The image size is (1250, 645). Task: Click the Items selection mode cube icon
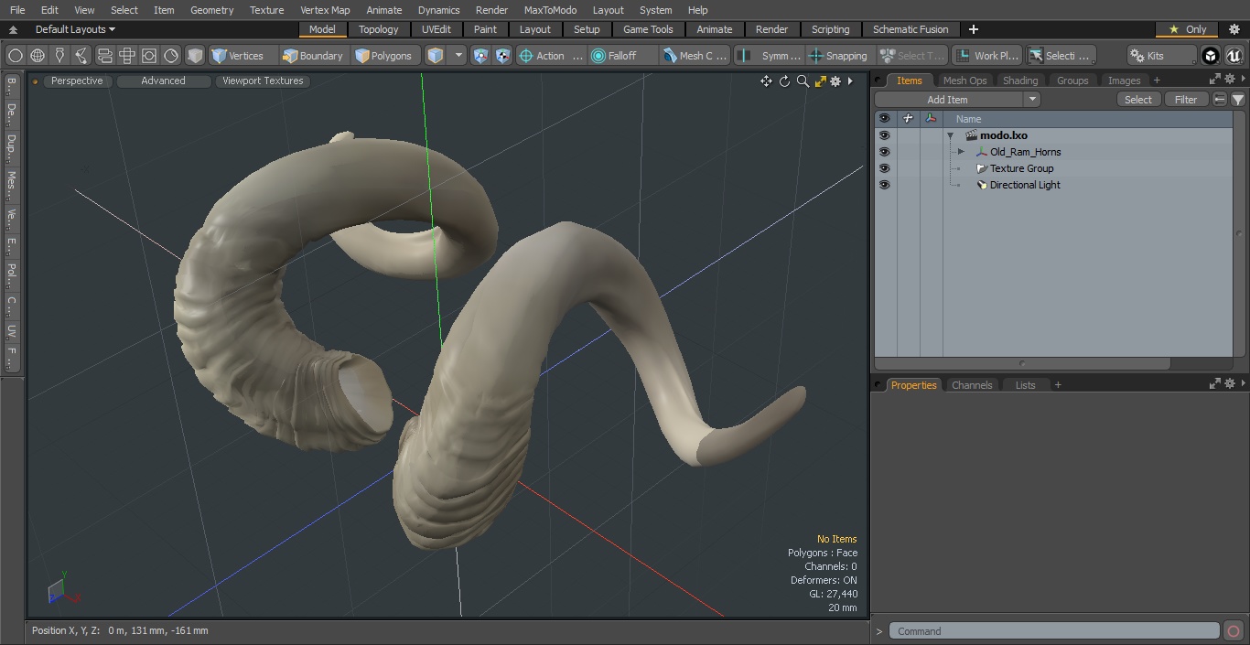pyautogui.click(x=436, y=56)
